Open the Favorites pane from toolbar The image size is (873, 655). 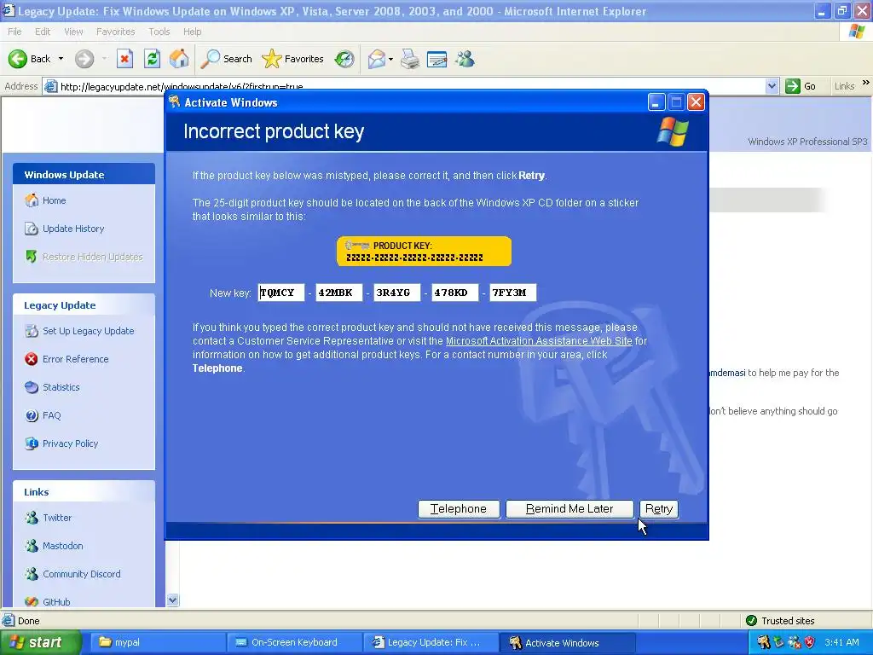[293, 59]
